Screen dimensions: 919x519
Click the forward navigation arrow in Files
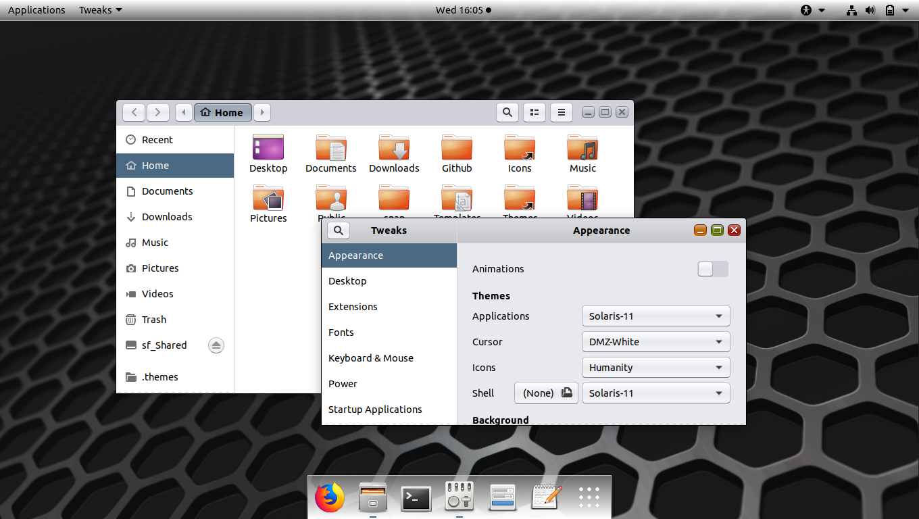pyautogui.click(x=157, y=112)
